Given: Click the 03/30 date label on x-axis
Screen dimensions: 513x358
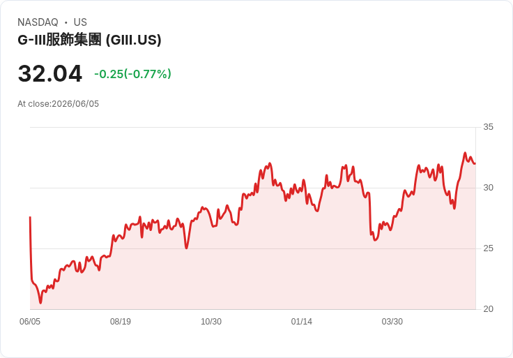Looking at the screenshot, I should [392, 321].
